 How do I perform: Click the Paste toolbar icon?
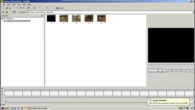point(21,8)
